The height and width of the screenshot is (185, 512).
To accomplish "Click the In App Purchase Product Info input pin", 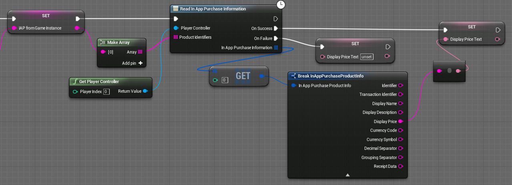I will (x=294, y=86).
